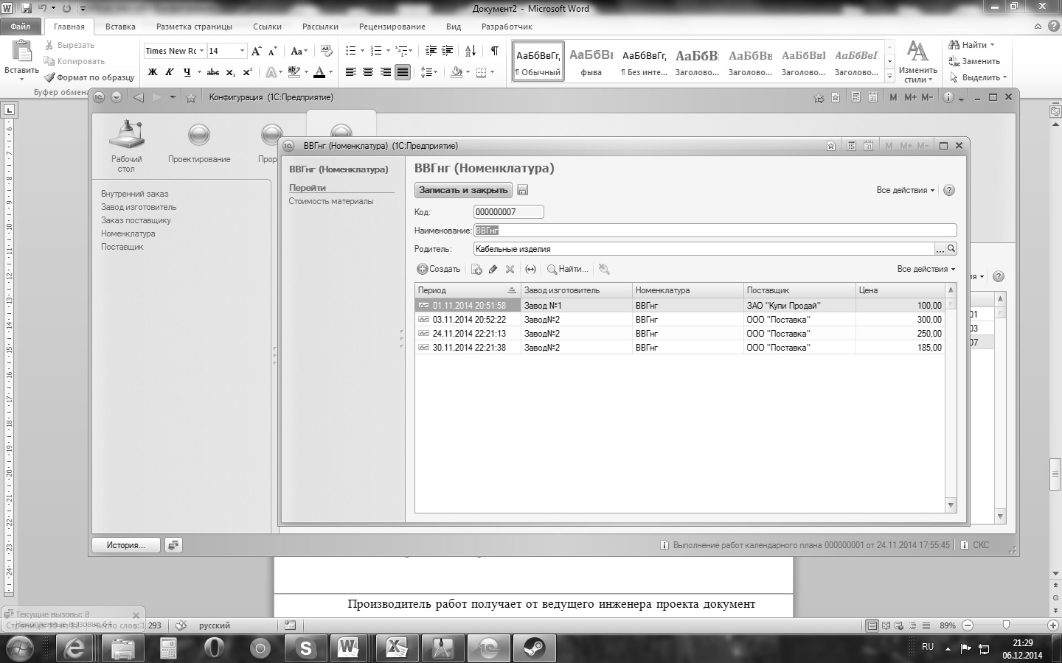1062x663 pixels.
Task: Cancel search with the crossed magnifier icon
Action: pyautogui.click(x=603, y=270)
